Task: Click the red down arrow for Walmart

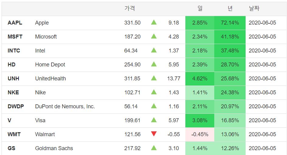Action: [x=154, y=134]
